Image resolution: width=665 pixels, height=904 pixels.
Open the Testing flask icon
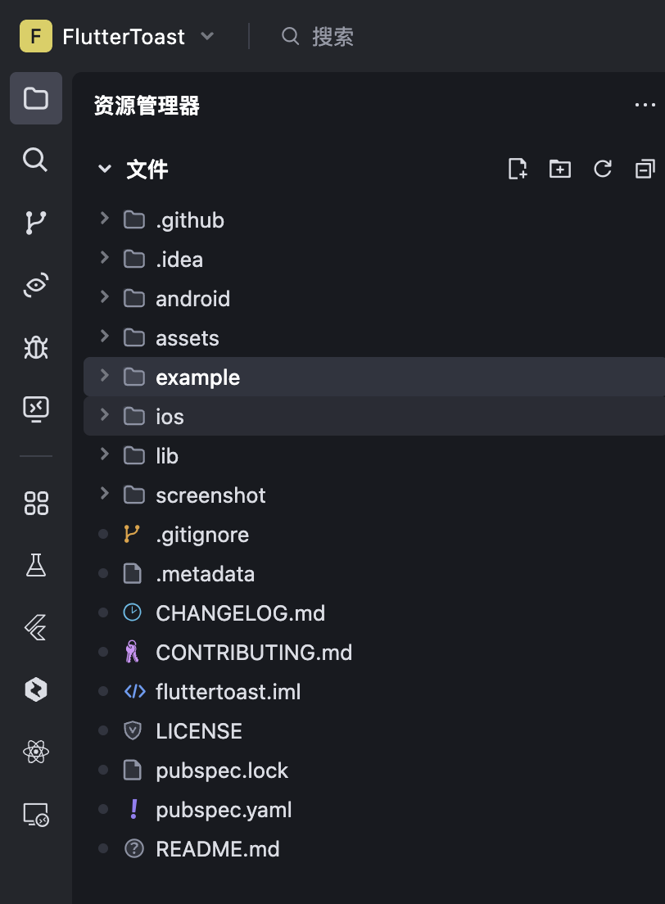tap(35, 565)
